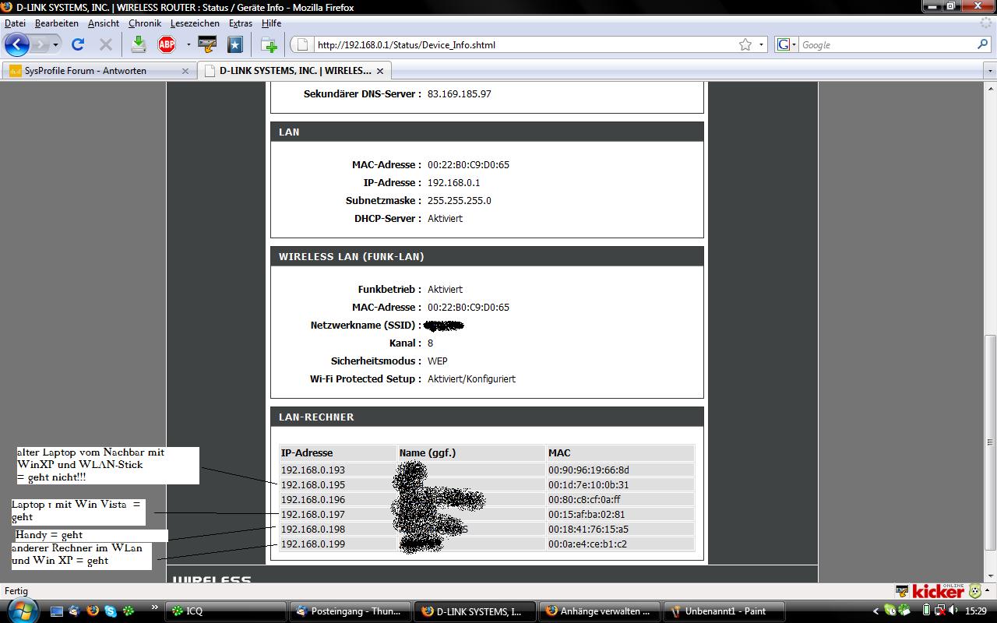Bookmark this page with the star in the URL bar
This screenshot has width=997, height=623.
tap(745, 44)
